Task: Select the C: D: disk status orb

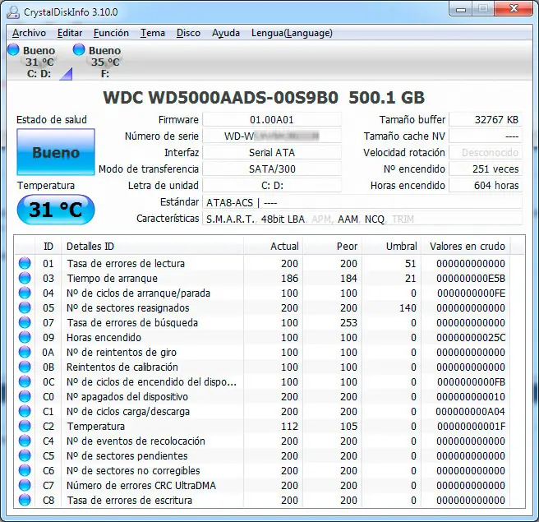Action: (x=13, y=49)
